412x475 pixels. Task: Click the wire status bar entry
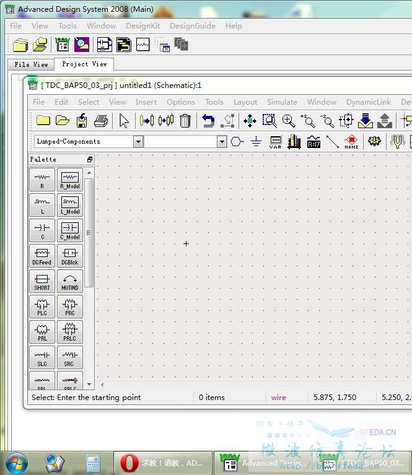278,398
